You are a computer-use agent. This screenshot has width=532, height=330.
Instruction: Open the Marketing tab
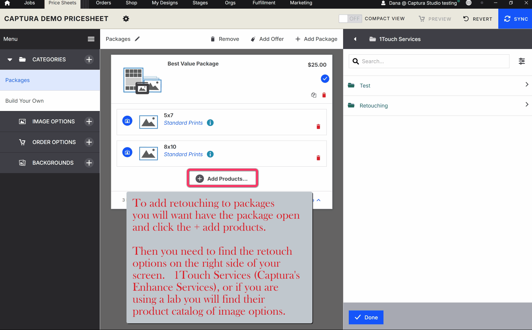(x=301, y=3)
